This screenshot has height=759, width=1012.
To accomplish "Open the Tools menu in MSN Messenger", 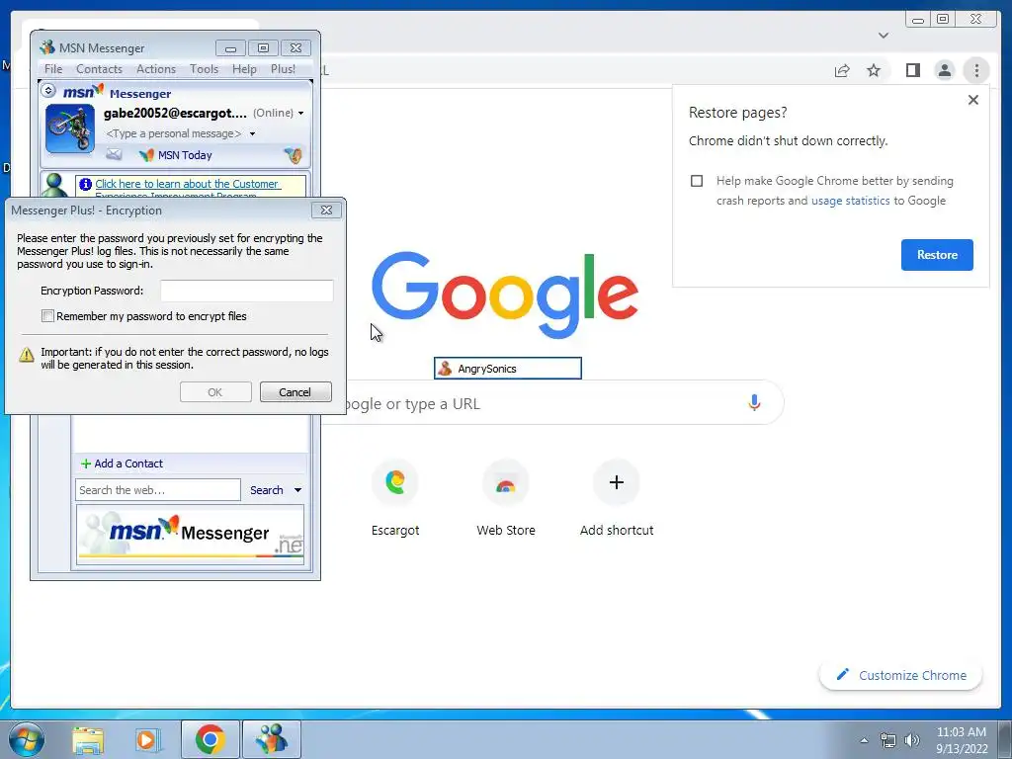I will [x=204, y=69].
